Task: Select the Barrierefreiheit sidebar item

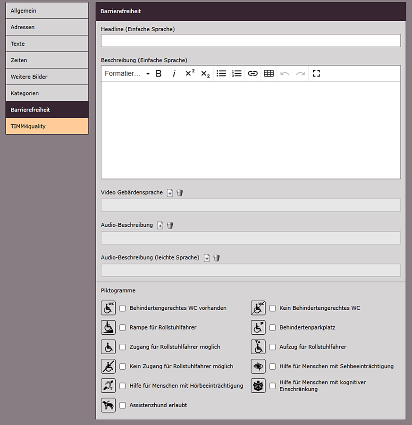Action: click(47, 110)
